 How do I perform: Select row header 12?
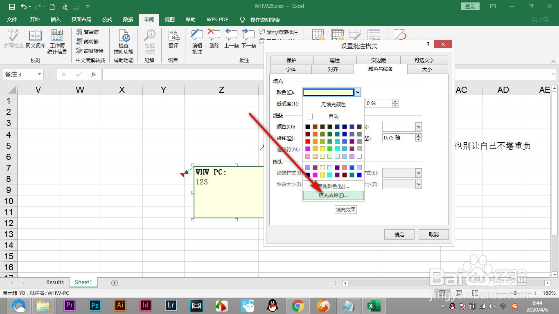pyautogui.click(x=9, y=223)
